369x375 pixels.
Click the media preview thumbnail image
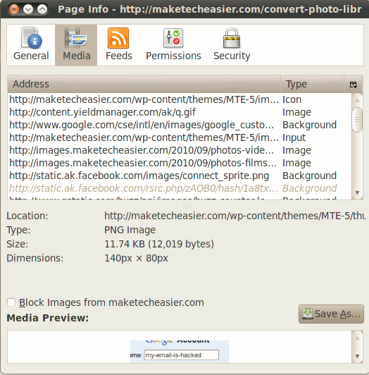point(180,352)
